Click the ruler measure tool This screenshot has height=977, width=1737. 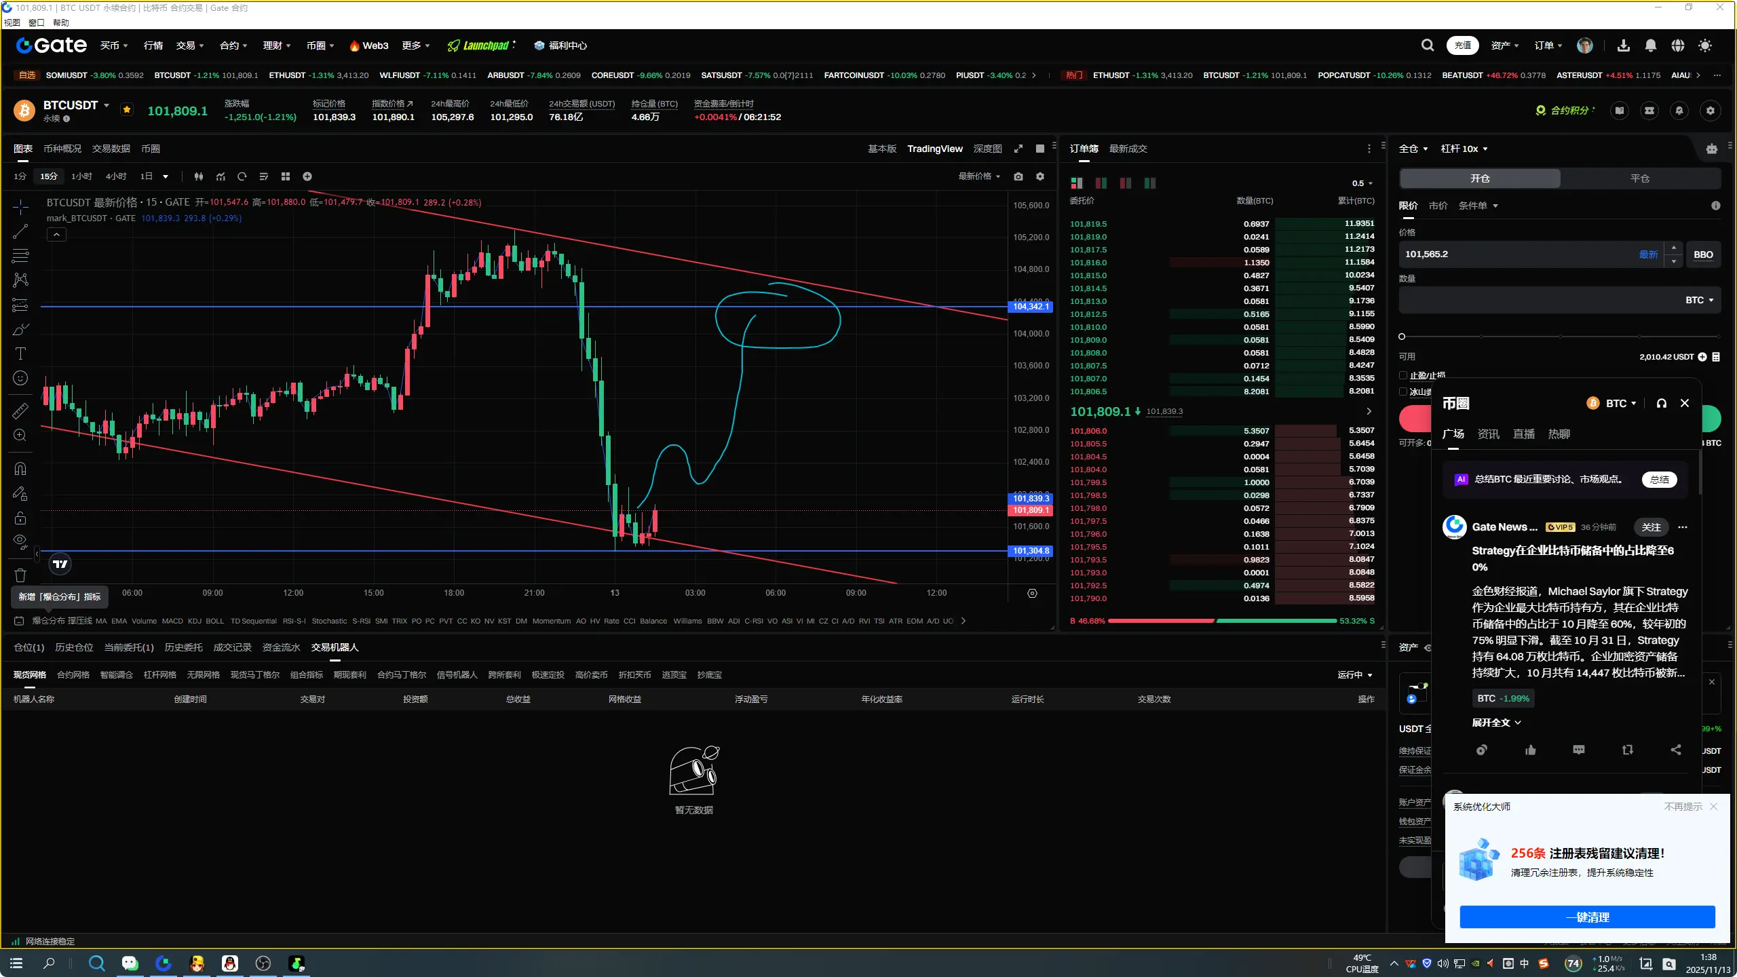click(x=20, y=410)
